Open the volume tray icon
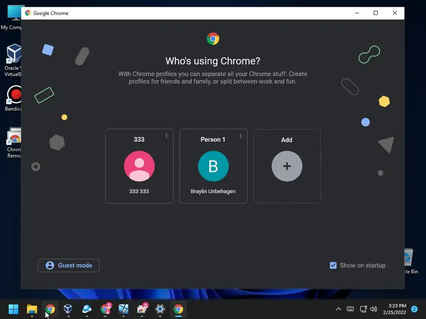The height and width of the screenshot is (319, 426). coord(374,309)
